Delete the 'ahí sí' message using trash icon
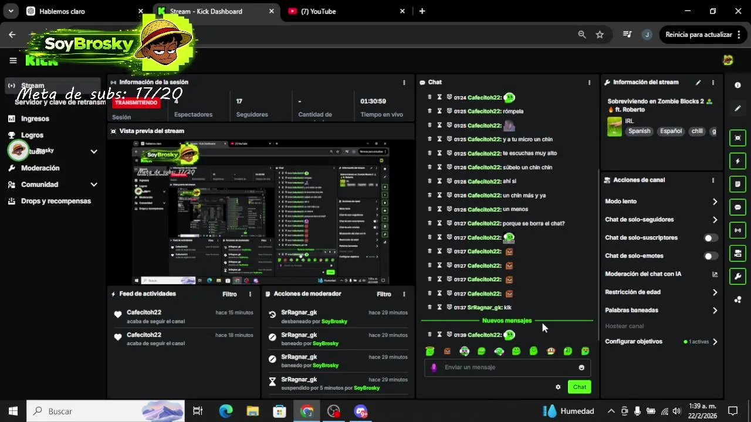Viewport: 751px width, 422px height. (429, 181)
